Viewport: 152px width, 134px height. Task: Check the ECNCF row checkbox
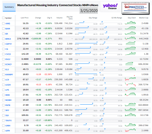3,64
